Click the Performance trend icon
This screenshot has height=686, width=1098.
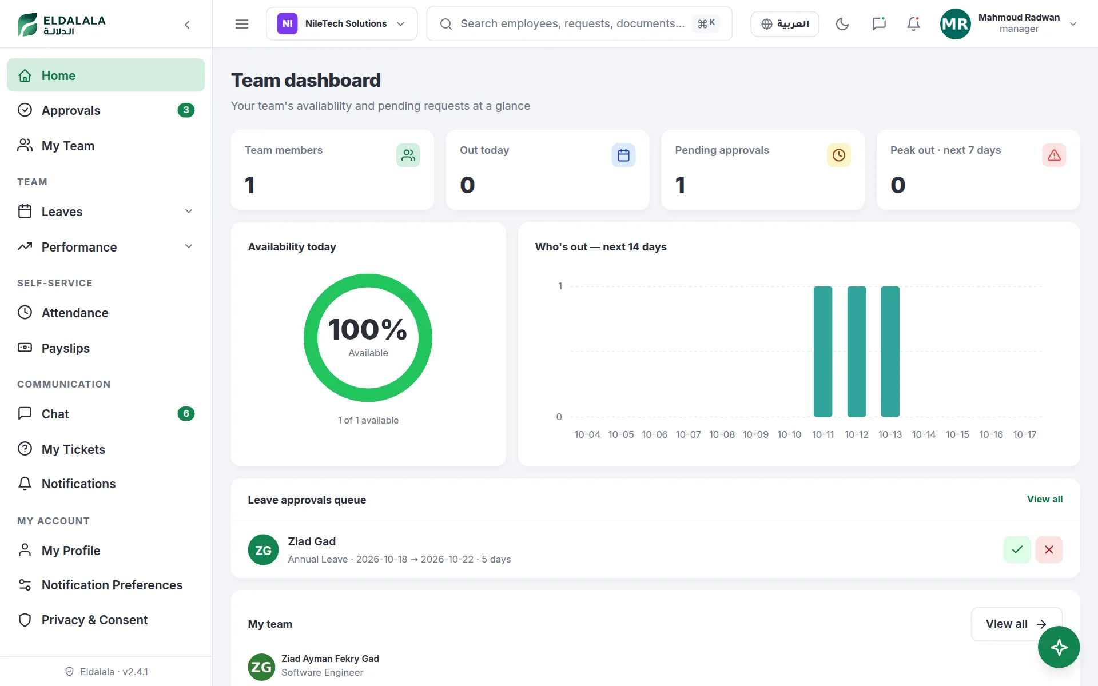point(25,247)
